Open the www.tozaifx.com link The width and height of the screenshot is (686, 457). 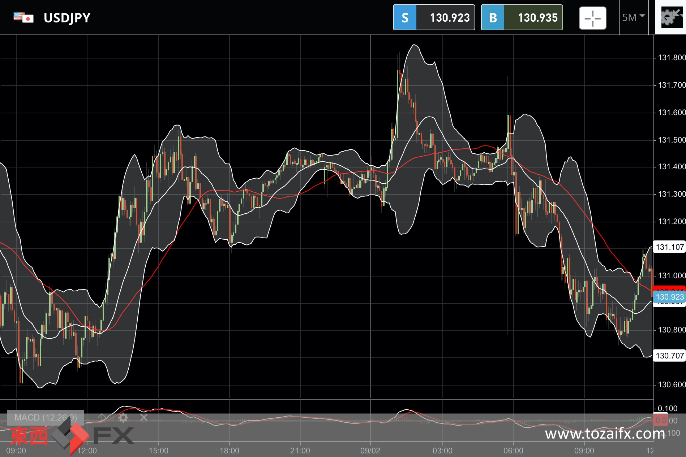605,433
